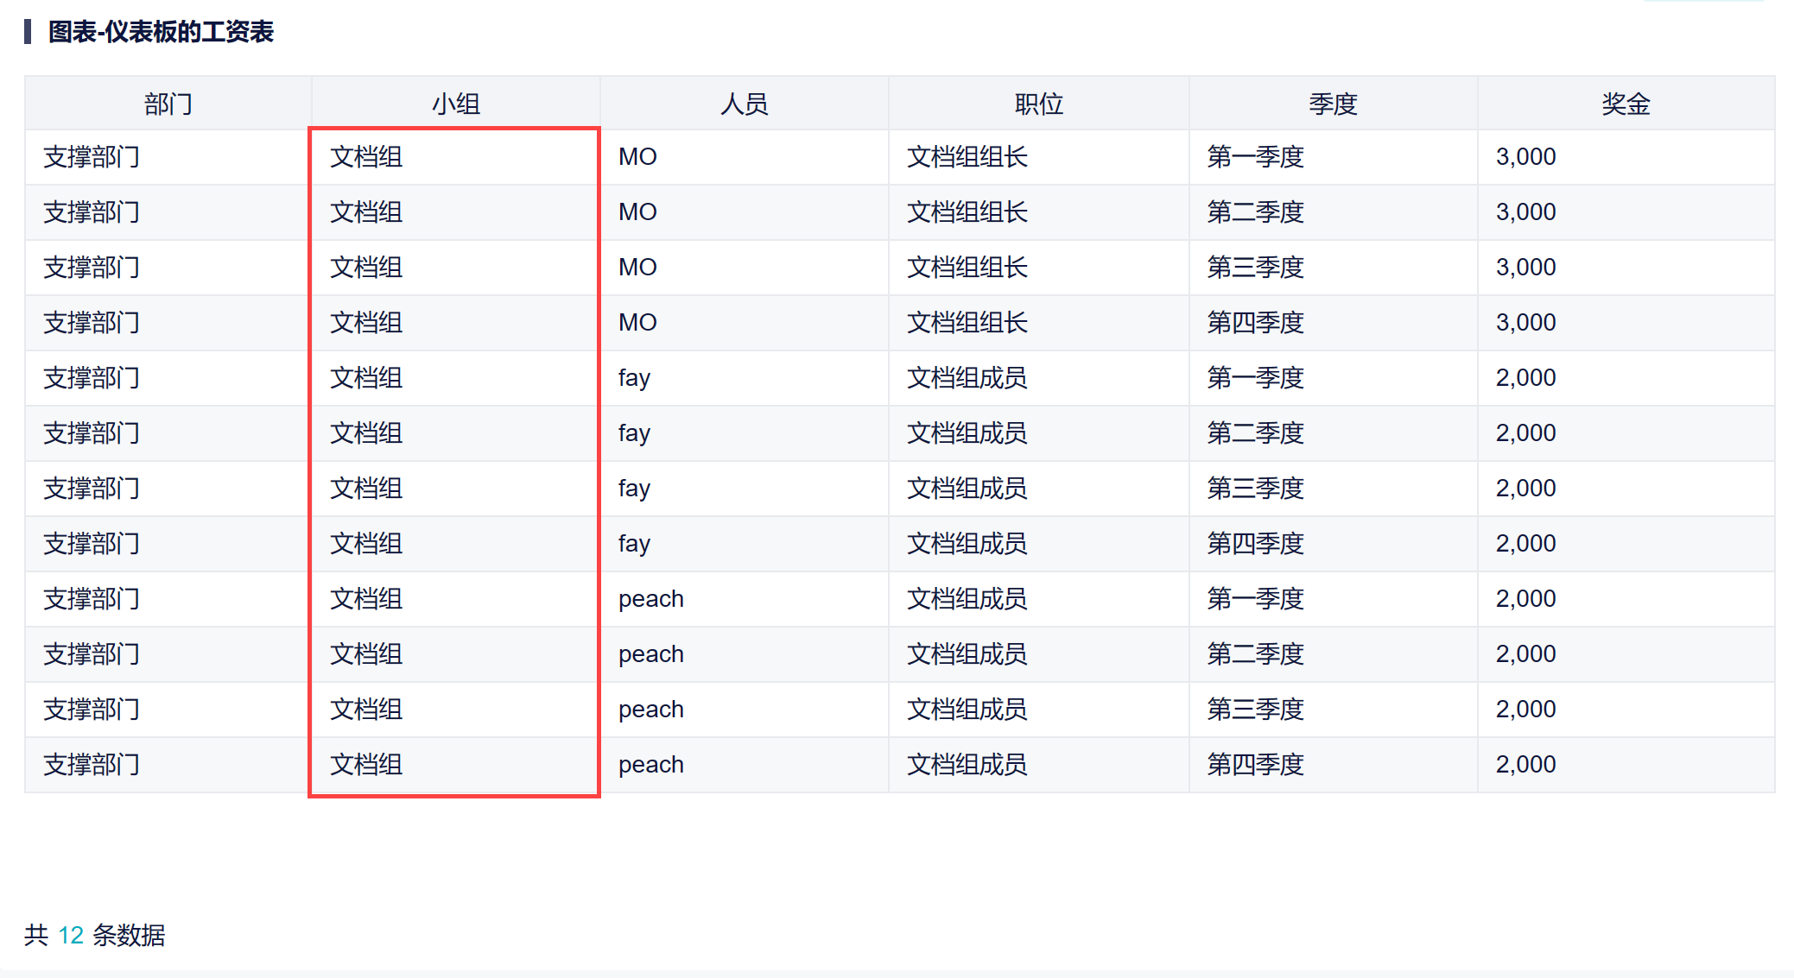Click first 3,000 bonus cell

(x=1525, y=157)
